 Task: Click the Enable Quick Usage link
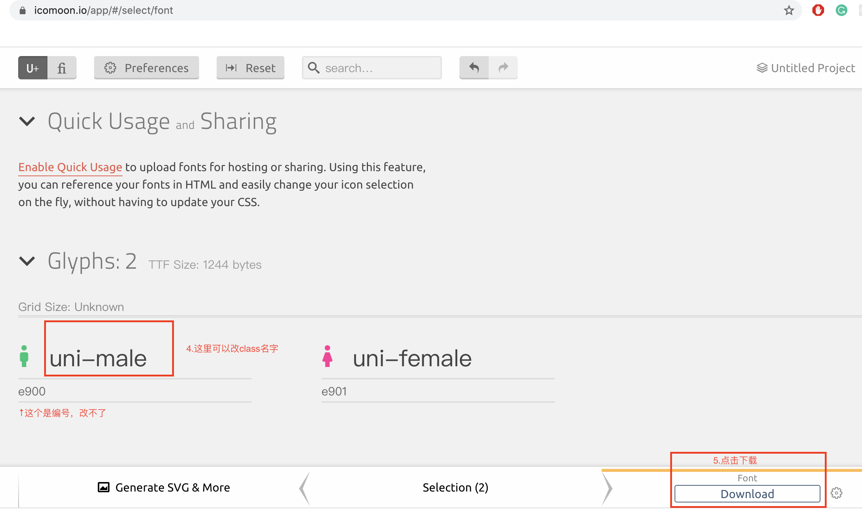[70, 167]
